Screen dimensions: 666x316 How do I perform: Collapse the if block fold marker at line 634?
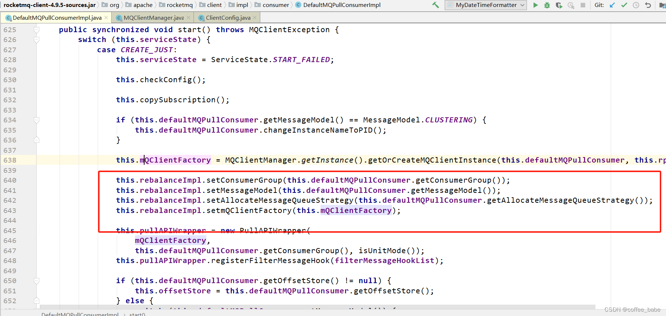tap(37, 120)
